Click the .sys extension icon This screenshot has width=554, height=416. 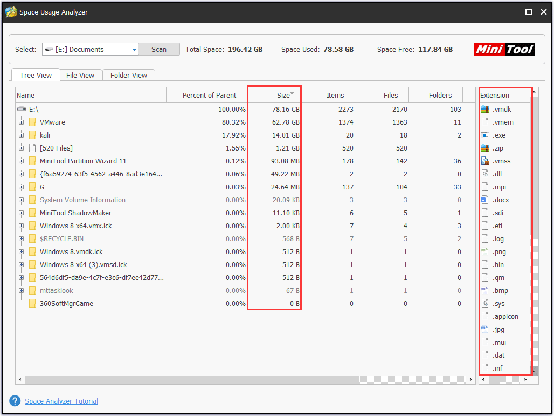tap(485, 304)
